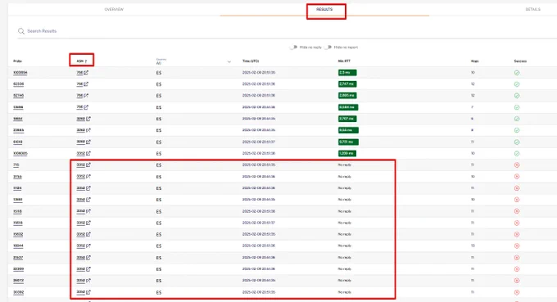557x302 pixels.
Task: Click red failure icon in probe 18044 row
Action: click(x=517, y=246)
